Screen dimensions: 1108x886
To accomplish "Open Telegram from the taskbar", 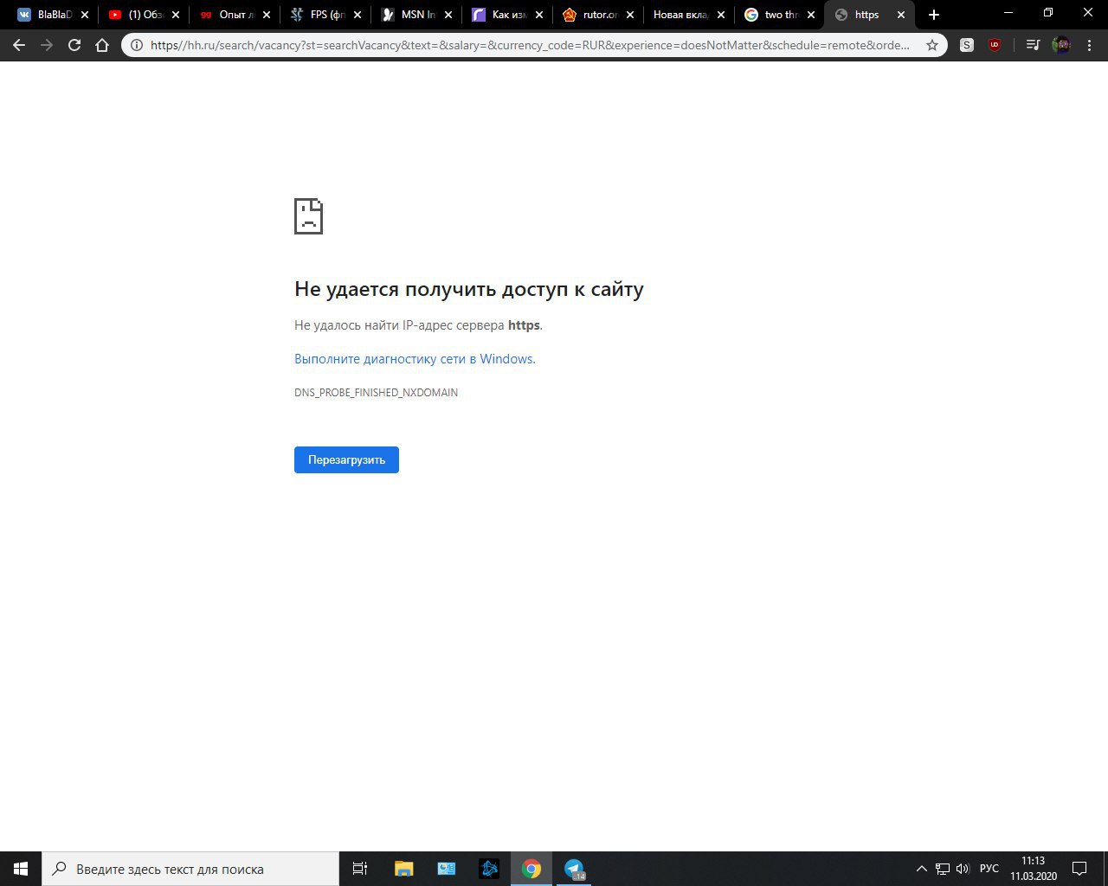I will [575, 869].
